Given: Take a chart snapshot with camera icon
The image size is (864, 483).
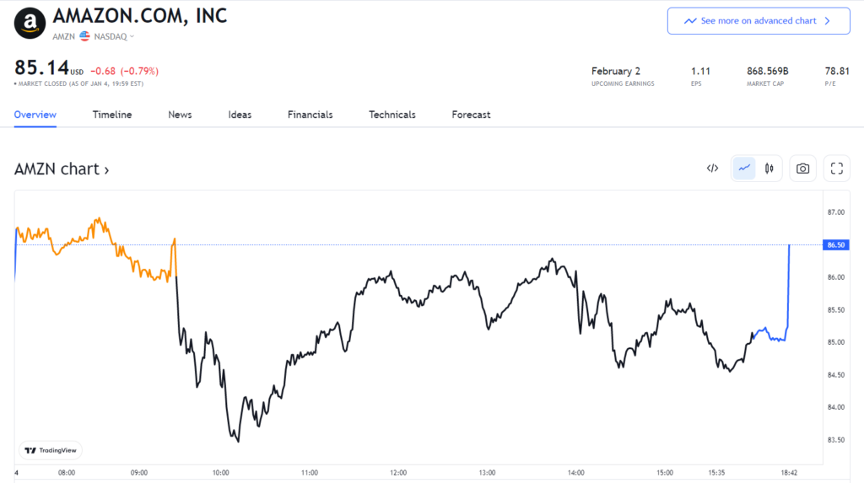Looking at the screenshot, I should 802,169.
